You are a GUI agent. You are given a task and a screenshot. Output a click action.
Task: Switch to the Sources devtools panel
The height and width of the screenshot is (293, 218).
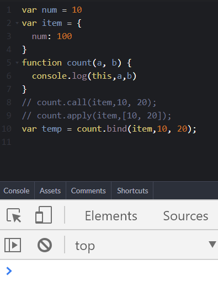pos(185,216)
